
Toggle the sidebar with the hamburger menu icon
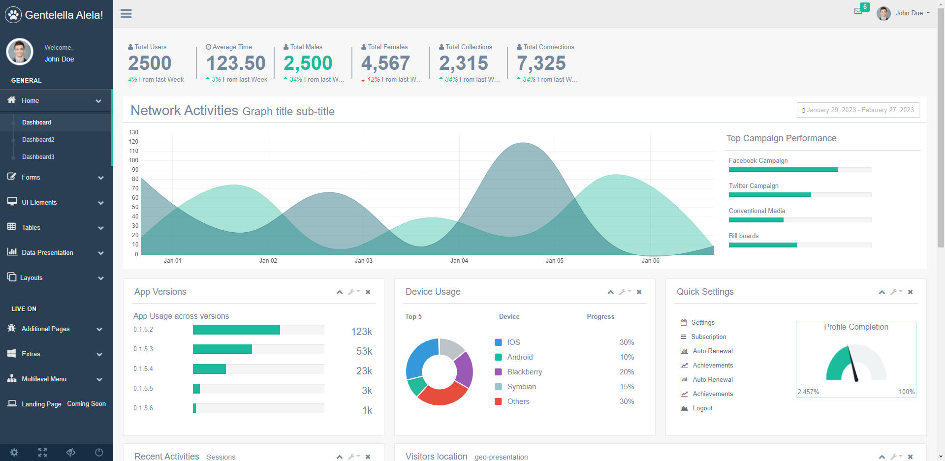(126, 14)
